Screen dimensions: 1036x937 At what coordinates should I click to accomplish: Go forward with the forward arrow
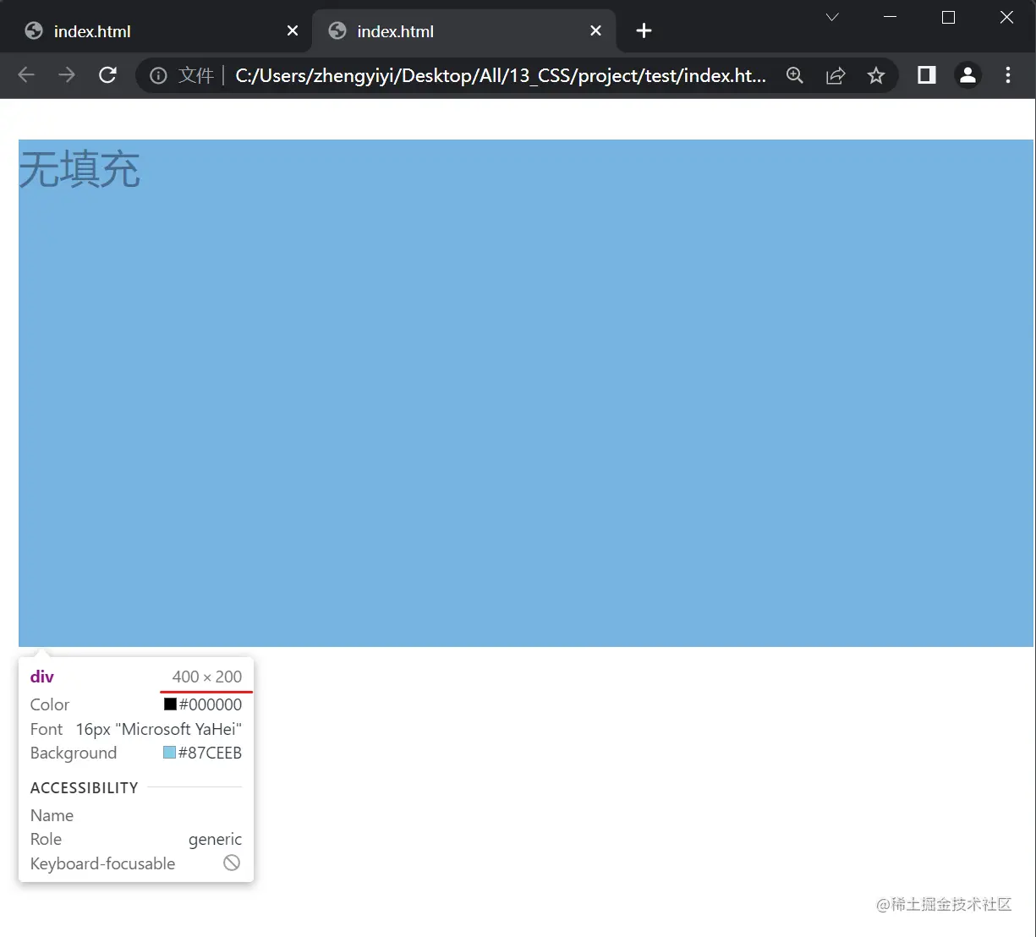[67, 75]
